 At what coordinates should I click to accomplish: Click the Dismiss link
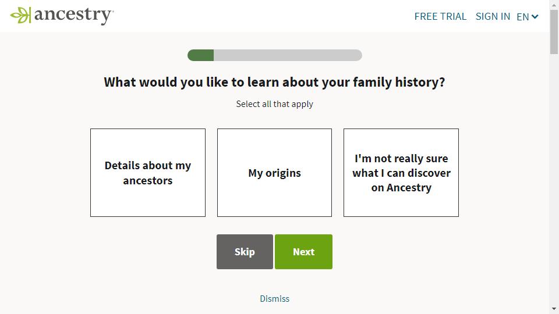tap(274, 299)
